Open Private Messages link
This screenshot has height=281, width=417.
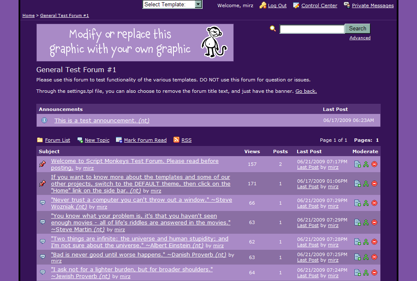pyautogui.click(x=373, y=5)
